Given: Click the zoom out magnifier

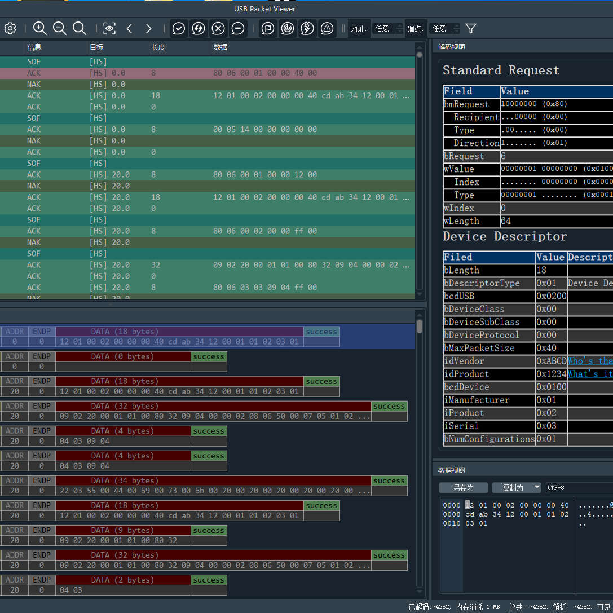Looking at the screenshot, I should point(59,28).
